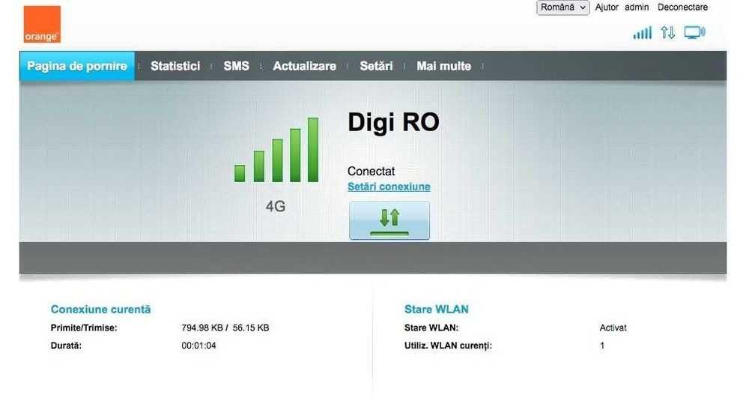This screenshot has height=407, width=749.
Task: Click the WLAN device monitor icon in header
Action: pos(694,32)
